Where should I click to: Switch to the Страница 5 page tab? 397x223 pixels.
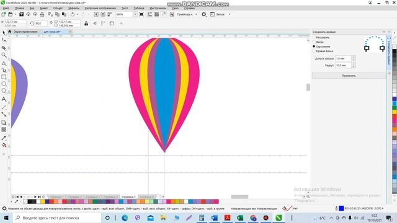[128, 197]
